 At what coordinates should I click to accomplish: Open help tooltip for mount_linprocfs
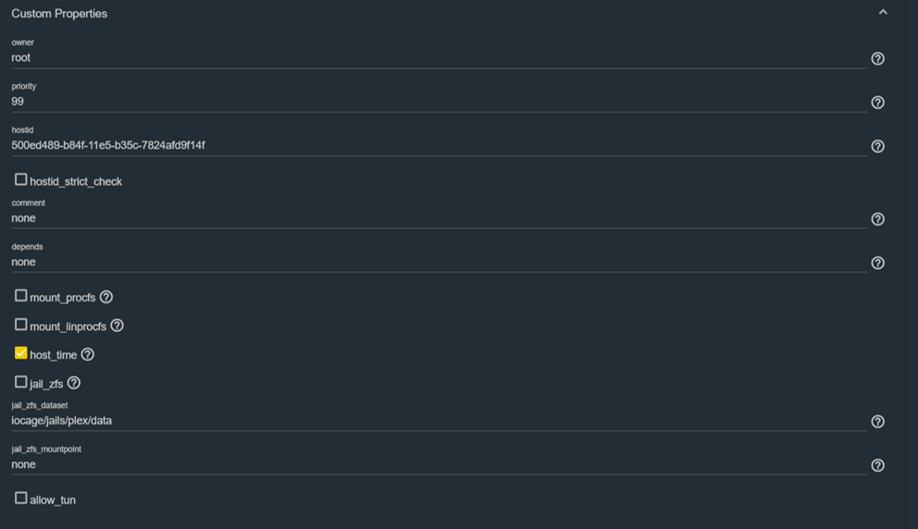pos(117,326)
